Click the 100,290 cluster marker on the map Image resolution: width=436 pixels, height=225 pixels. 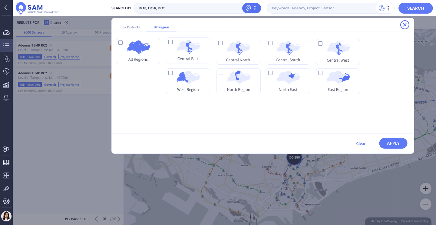pyautogui.click(x=294, y=157)
